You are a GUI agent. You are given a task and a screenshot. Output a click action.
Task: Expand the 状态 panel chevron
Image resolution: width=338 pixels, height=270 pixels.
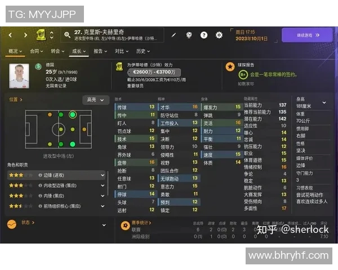point(104,225)
